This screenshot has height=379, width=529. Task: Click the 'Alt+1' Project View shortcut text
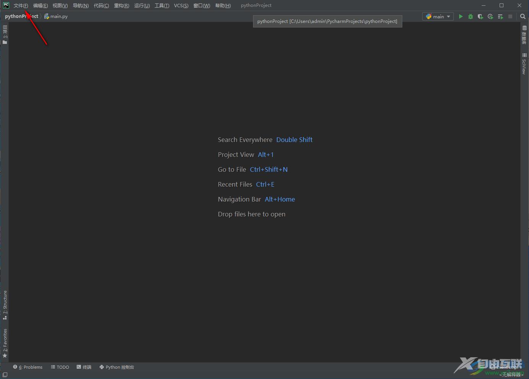266,155
